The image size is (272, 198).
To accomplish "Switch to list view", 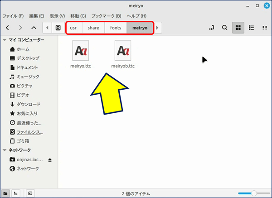I will pos(252,28).
